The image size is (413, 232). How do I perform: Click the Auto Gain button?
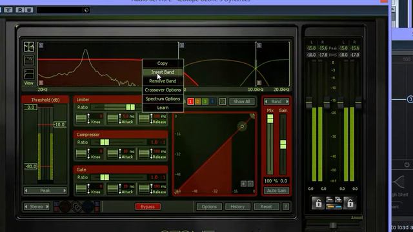tap(276, 191)
